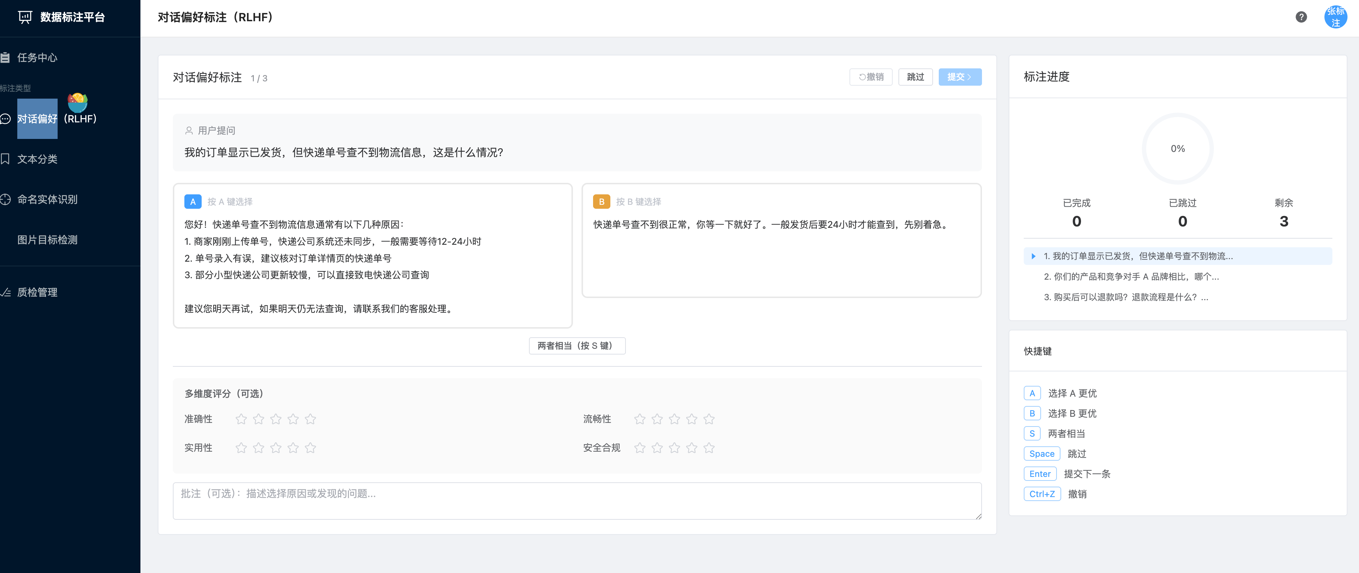Screen dimensions: 1359x573
Task: Select progress item 3 购买后可以退款吗
Action: pos(1178,297)
